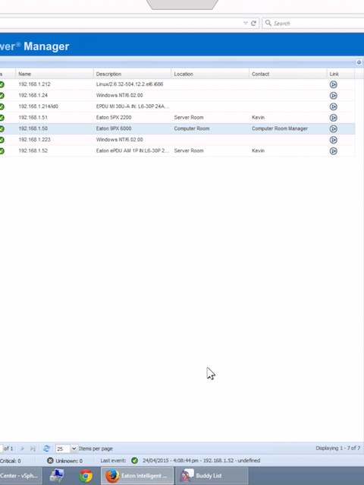Viewport: 364px width, 485px height.
Task: Click green status icon for 192.168.1.52
Action: pos(2,151)
